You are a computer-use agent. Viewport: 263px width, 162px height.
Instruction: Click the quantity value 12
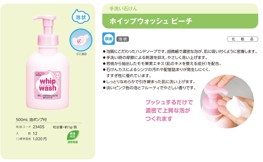click(x=35, y=133)
